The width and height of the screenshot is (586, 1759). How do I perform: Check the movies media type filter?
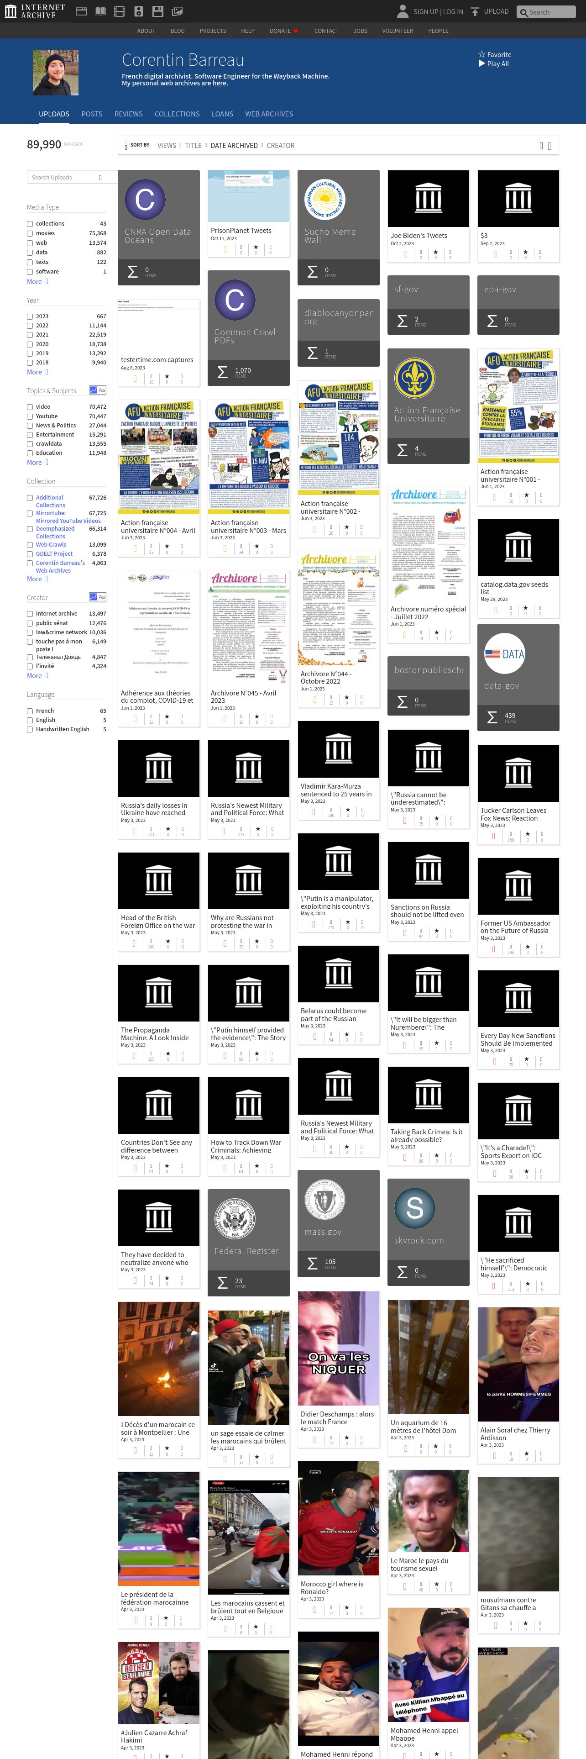click(x=30, y=233)
